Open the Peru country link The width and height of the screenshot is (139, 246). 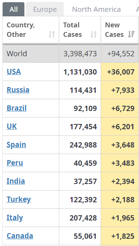coord(15,163)
